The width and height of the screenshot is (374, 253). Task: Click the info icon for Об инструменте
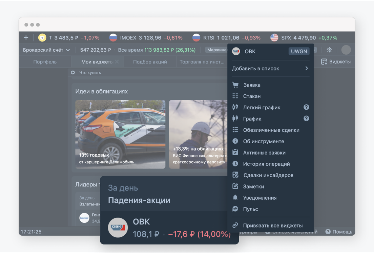pos(235,141)
